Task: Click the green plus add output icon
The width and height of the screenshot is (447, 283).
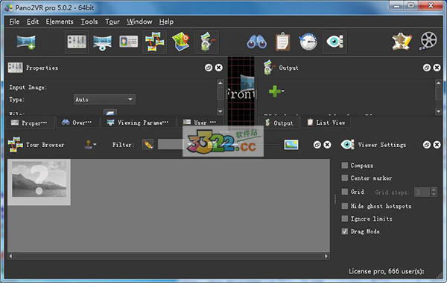Action: click(275, 91)
